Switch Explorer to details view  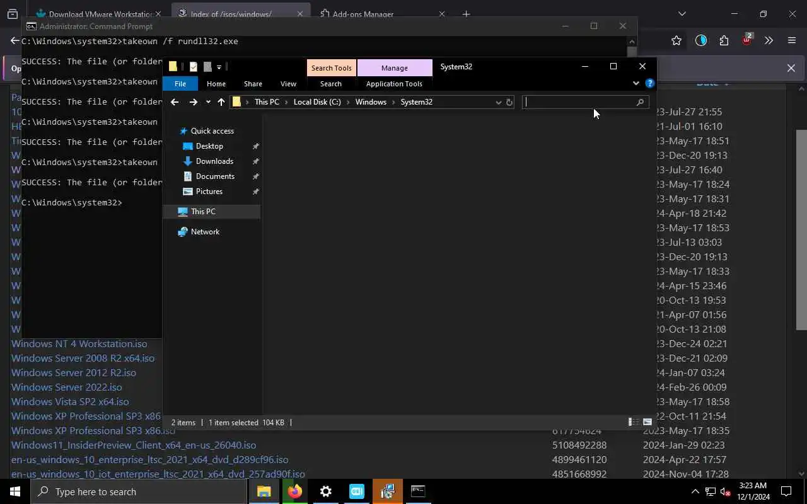click(x=634, y=422)
